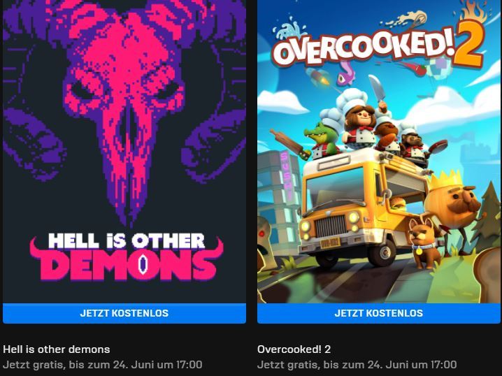Click the purple gem inside DEMONS letter O
Image resolution: width=502 pixels, height=376 pixels.
click(x=143, y=263)
